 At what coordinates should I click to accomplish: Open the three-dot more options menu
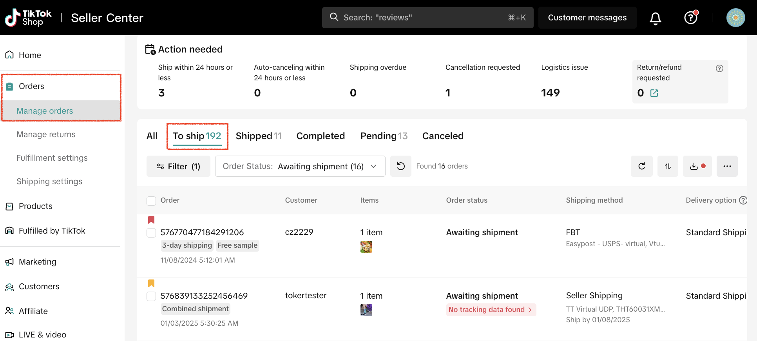727,166
